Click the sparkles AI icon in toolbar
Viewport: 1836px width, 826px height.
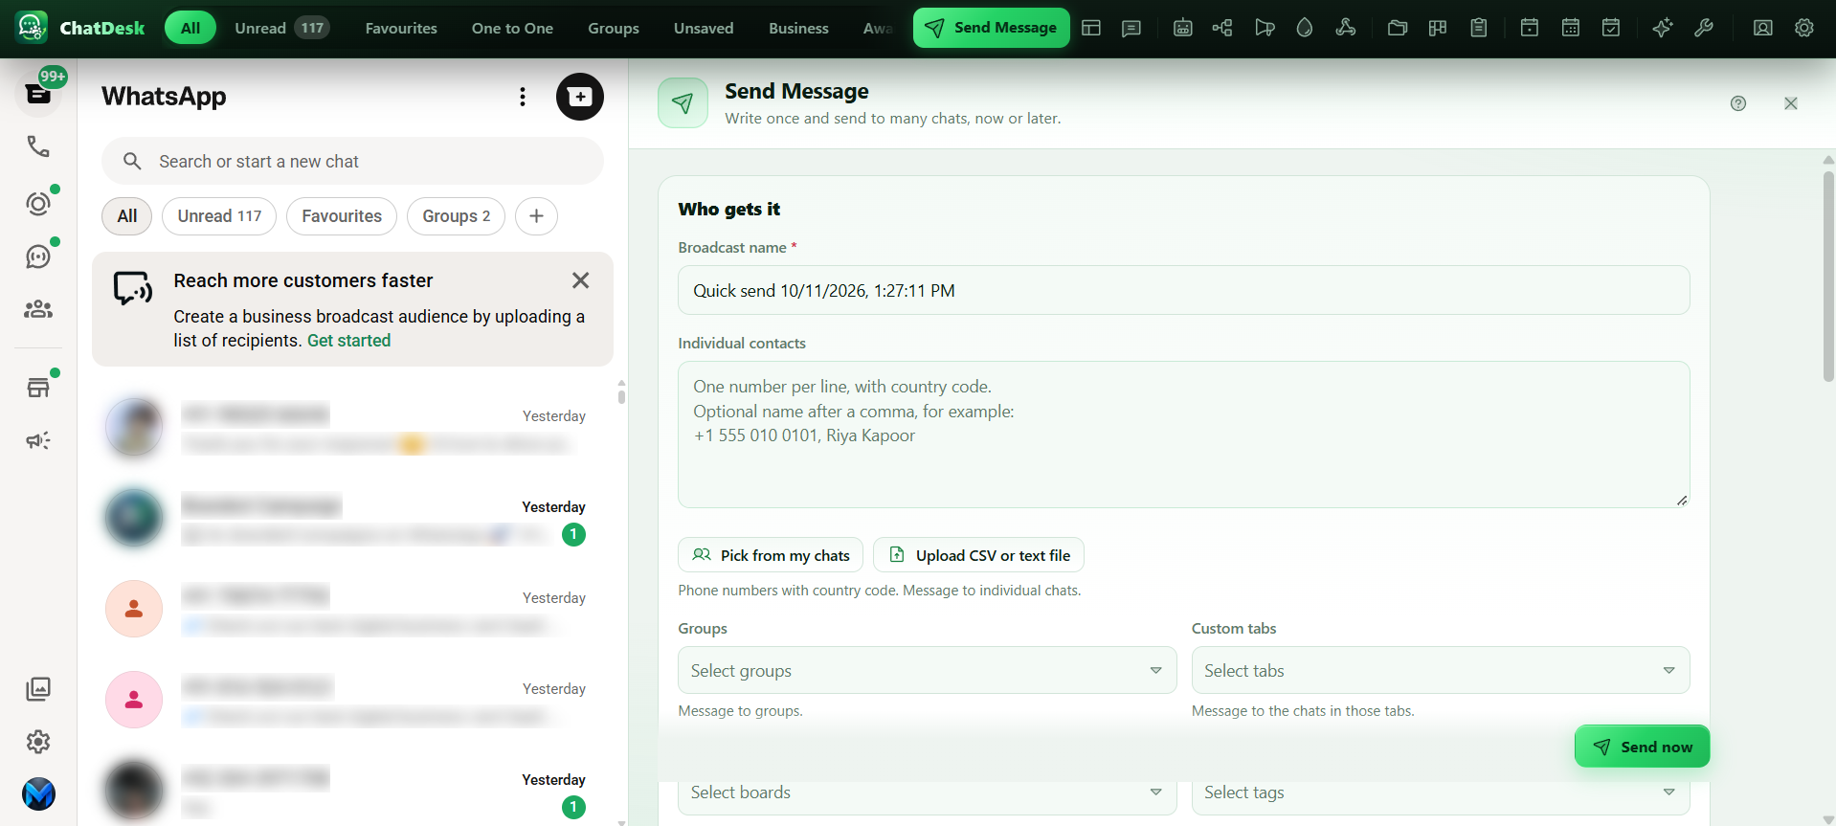(1663, 28)
